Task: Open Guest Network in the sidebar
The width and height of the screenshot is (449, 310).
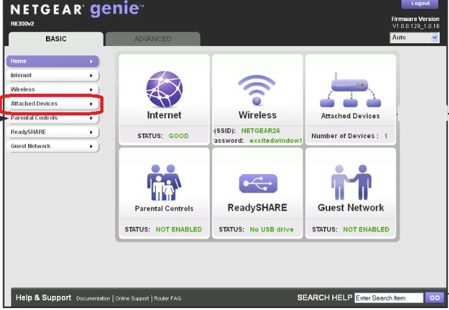Action: (x=52, y=146)
